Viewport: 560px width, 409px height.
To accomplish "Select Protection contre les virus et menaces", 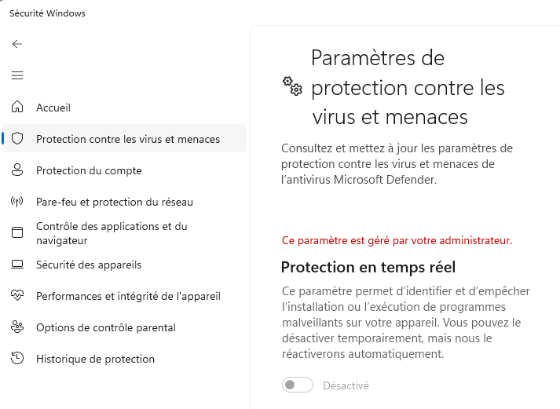I will click(x=128, y=139).
